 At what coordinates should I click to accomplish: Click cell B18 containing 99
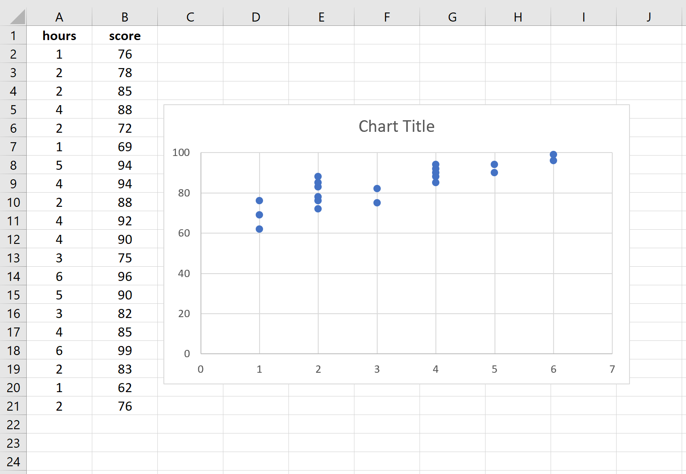(x=125, y=351)
